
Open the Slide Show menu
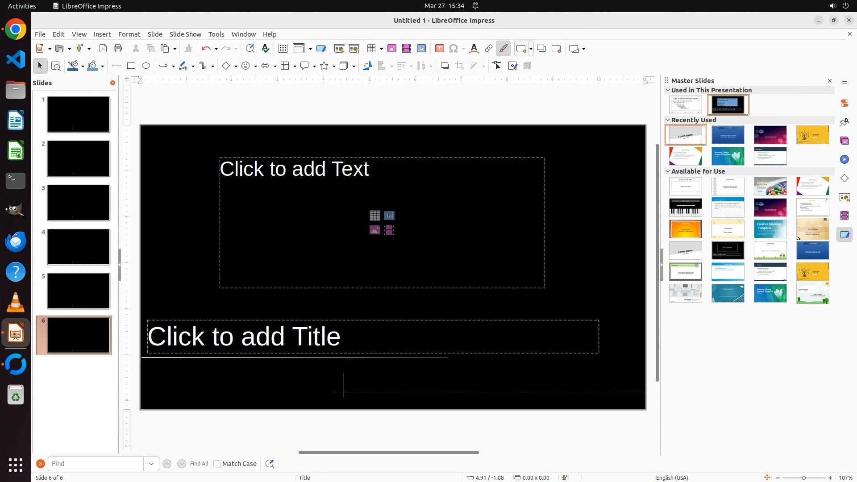[185, 34]
